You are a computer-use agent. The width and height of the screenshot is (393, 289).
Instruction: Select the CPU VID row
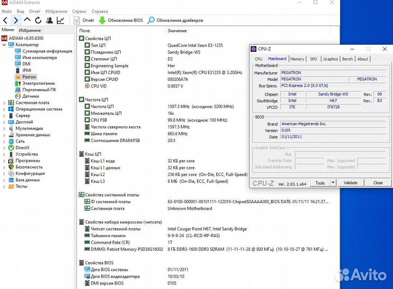tap(163, 86)
